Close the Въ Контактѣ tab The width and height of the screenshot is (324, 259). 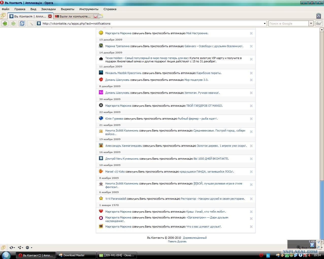click(50, 16)
